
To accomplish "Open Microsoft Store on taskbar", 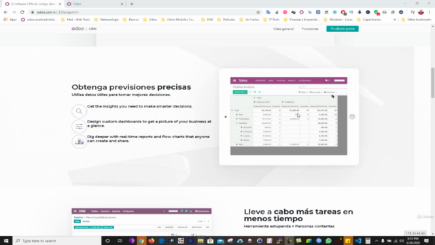I will [x=210, y=241].
